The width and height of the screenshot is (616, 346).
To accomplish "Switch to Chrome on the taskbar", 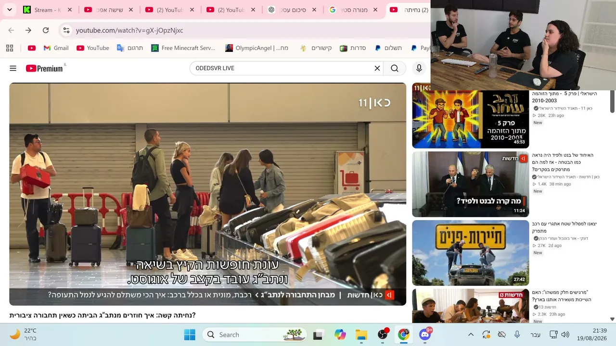I will tap(404, 334).
